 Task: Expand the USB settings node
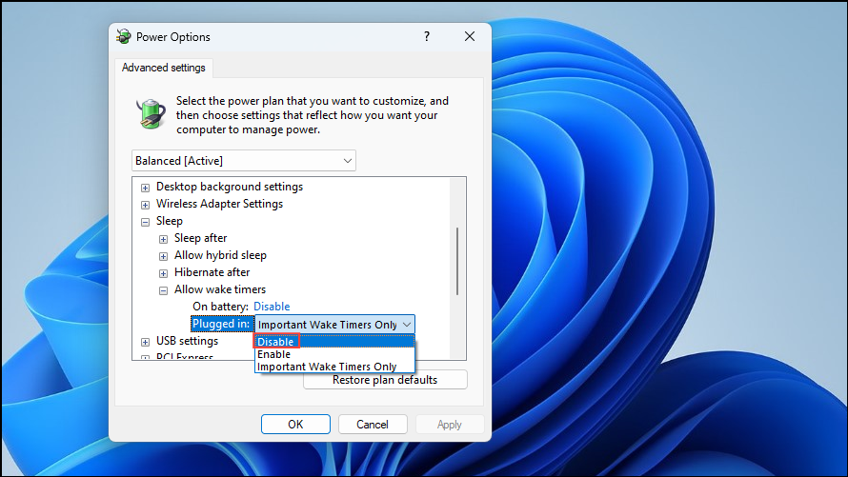(x=145, y=342)
